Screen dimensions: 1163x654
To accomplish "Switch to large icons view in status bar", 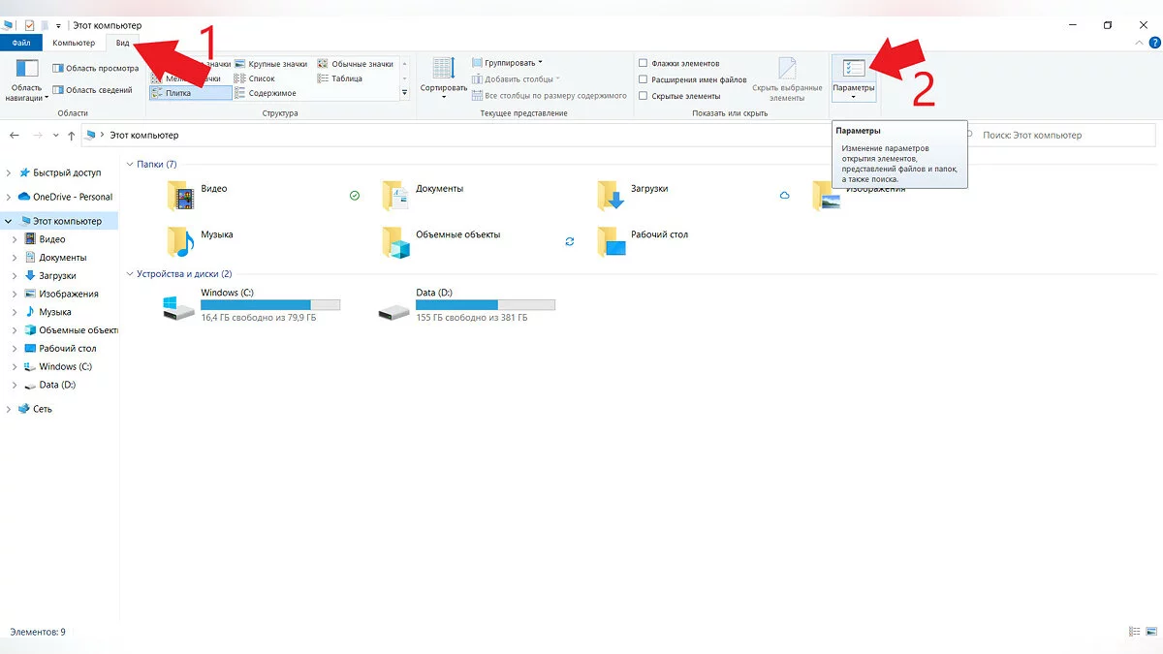I will [1152, 632].
